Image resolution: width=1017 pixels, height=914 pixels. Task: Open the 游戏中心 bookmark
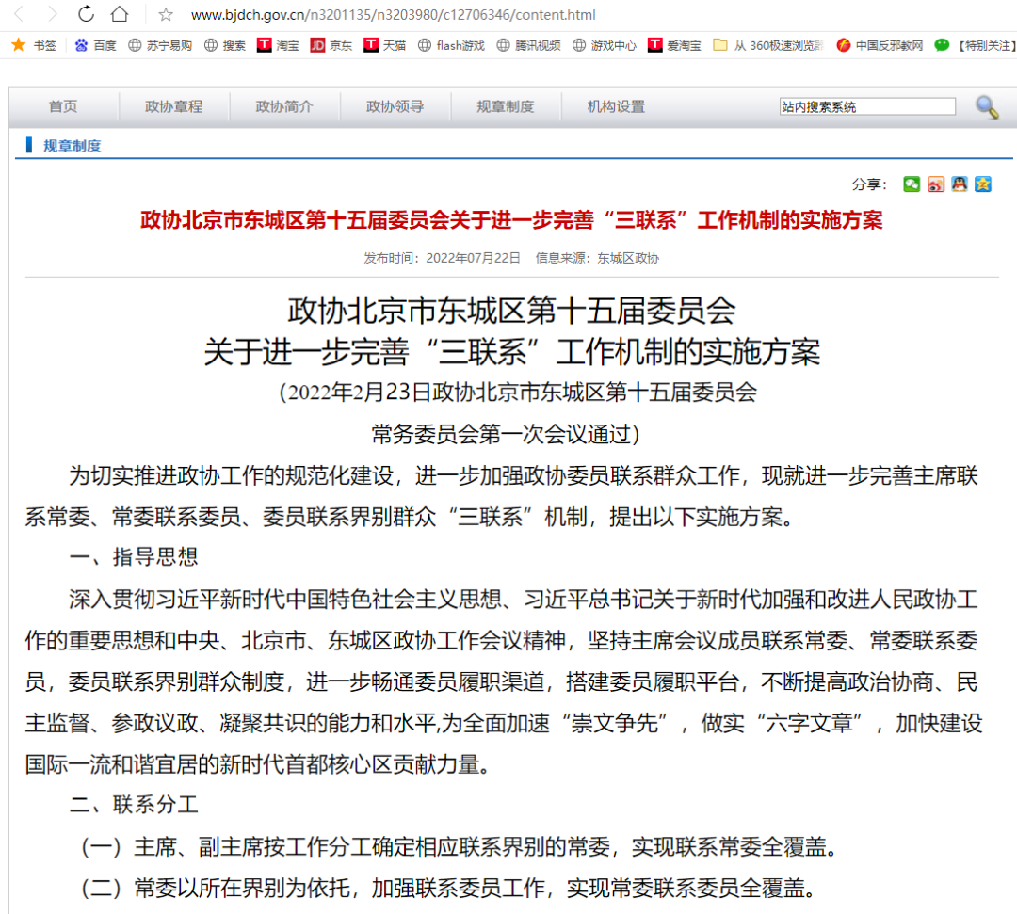pyautogui.click(x=605, y=45)
